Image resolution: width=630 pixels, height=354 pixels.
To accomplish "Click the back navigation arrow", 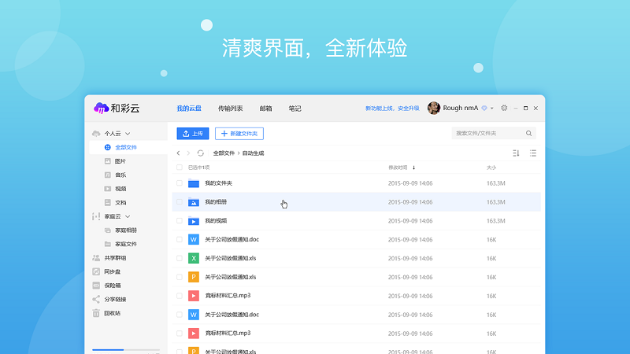I will pyautogui.click(x=179, y=153).
